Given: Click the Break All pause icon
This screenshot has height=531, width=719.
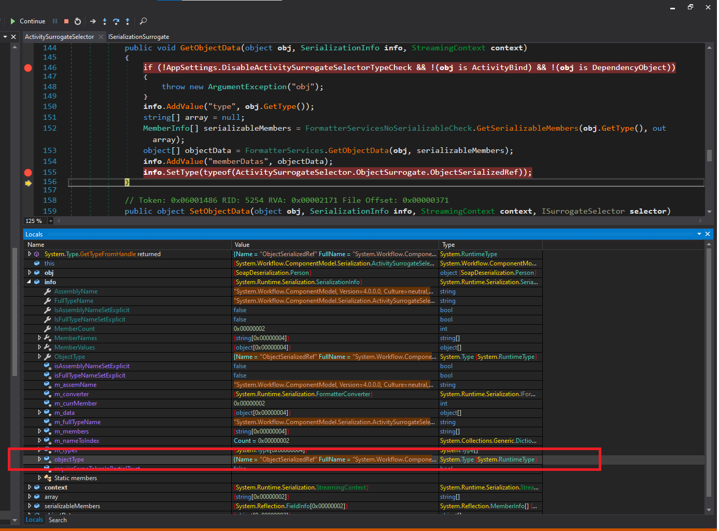Looking at the screenshot, I should (x=55, y=21).
